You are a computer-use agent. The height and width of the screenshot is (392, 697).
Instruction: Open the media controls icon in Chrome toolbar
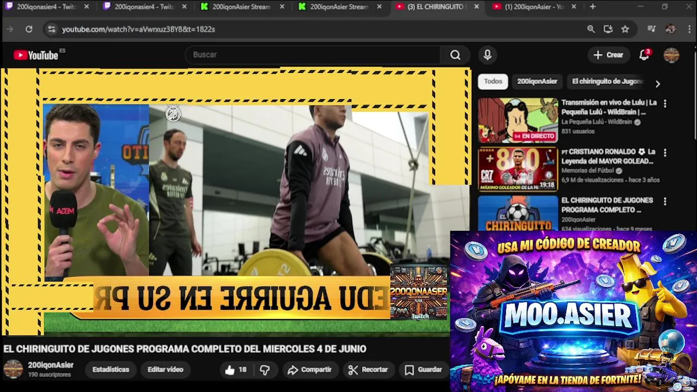(652, 29)
